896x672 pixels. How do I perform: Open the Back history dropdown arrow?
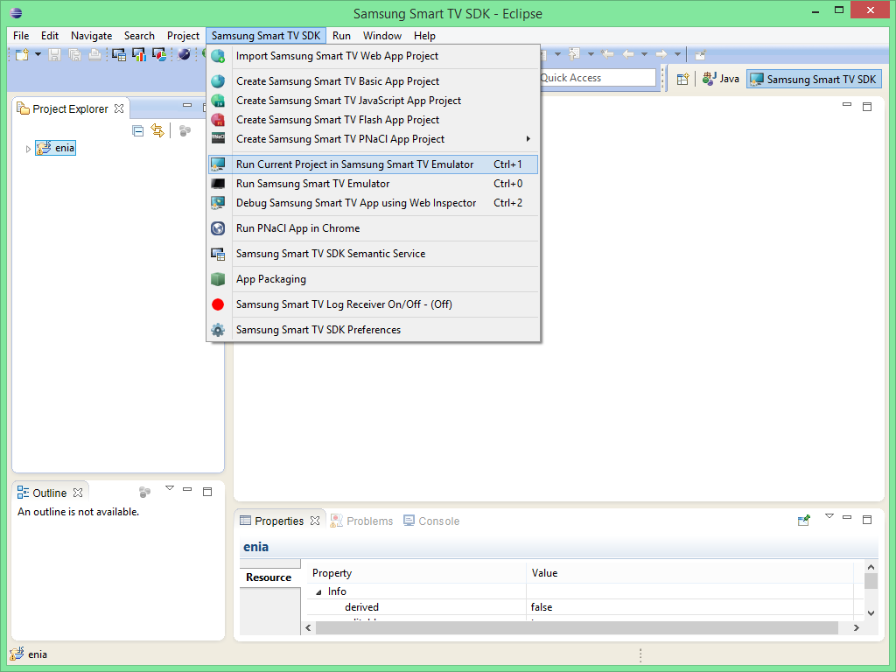click(644, 54)
